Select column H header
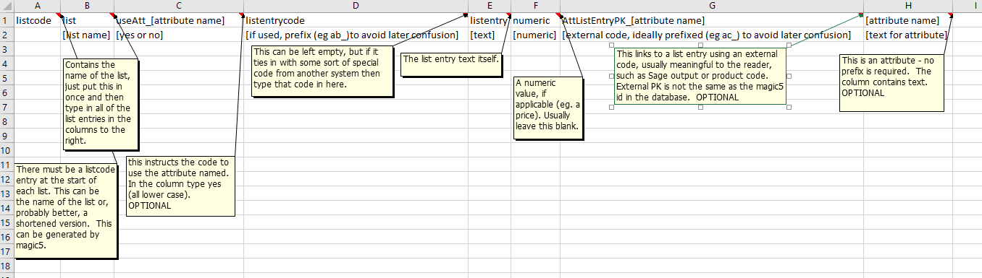Viewport: 982px width, 278px height. pyautogui.click(x=907, y=6)
